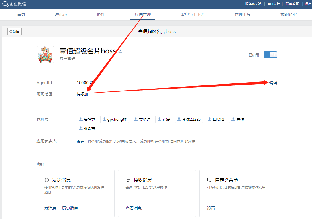Click the 应用负责人 field label

pyautogui.click(x=47, y=141)
